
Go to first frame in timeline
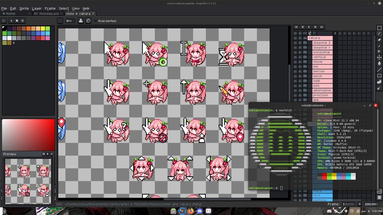[x=296, y=27]
